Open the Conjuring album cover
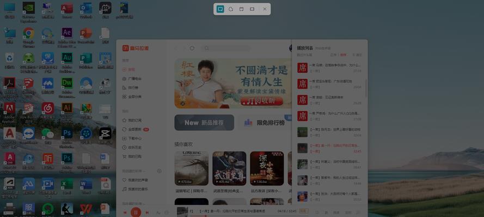Image resolution: width=484 pixels, height=217 pixels. (192, 168)
